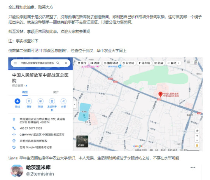Click the satellite layer thumbnail
The width and height of the screenshot is (210, 180).
coord(82,142)
